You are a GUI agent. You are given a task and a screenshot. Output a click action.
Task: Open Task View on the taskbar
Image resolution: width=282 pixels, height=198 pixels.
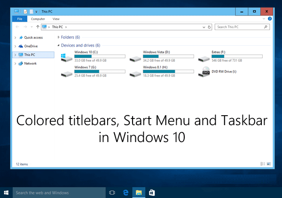coord(112,193)
